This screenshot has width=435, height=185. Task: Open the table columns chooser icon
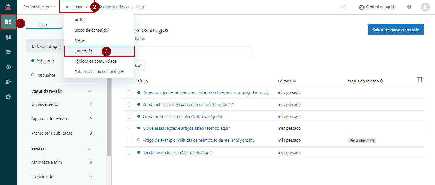coord(419,80)
